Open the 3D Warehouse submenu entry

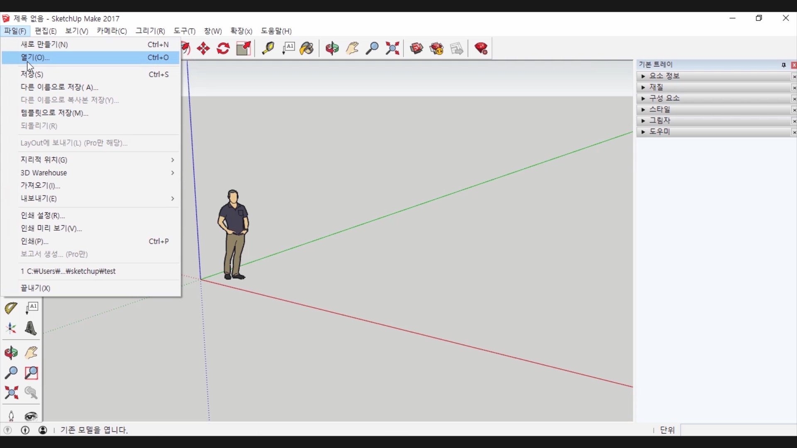coord(44,173)
